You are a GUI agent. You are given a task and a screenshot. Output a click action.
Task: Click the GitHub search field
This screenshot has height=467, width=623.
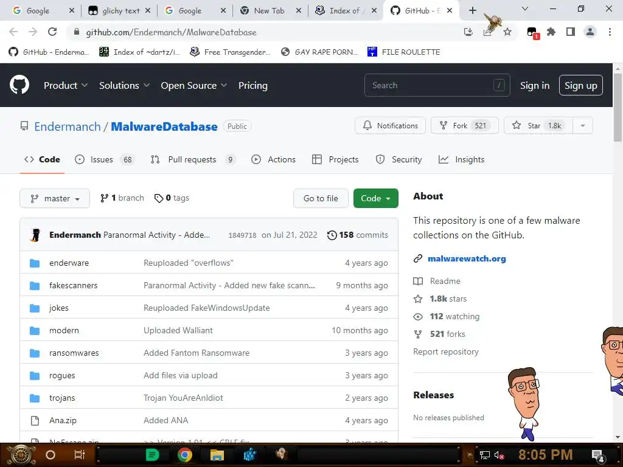437,85
